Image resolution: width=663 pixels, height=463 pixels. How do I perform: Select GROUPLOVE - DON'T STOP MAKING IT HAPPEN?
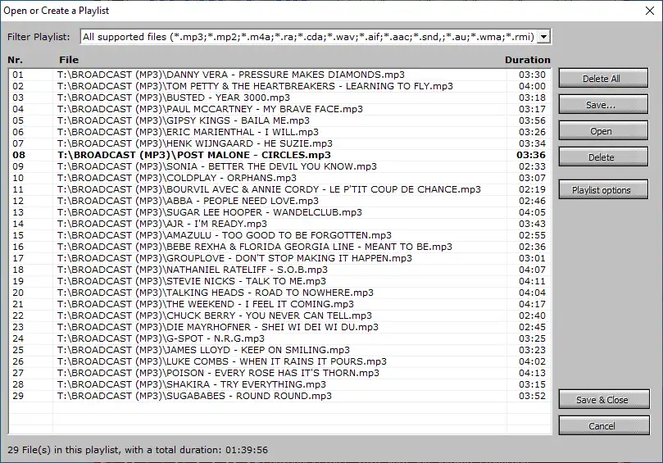[x=280, y=258]
